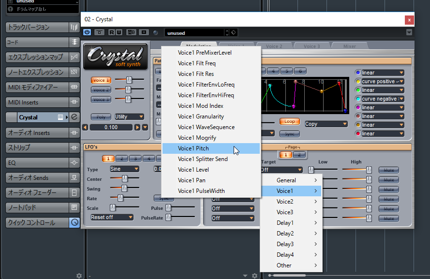Click the エクスプレッションマップ section icon
Image resolution: width=430 pixels, height=279 pixels.
click(x=74, y=57)
